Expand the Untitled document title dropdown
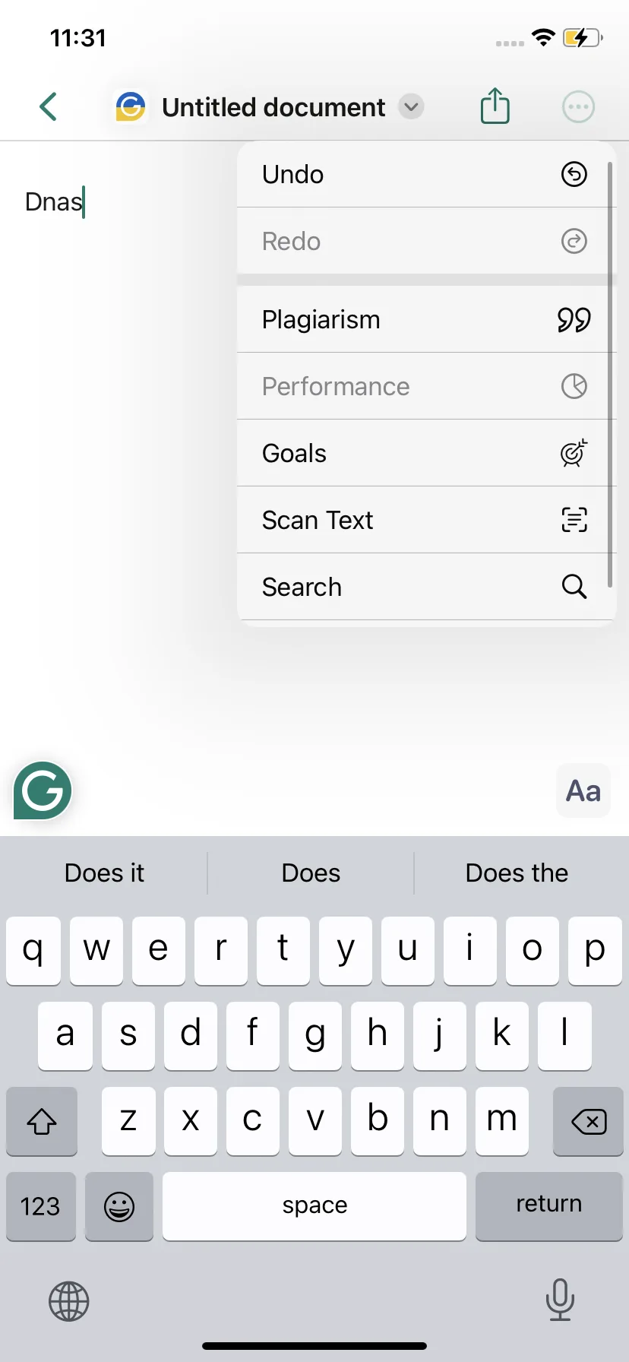The image size is (629, 1362). tap(411, 106)
